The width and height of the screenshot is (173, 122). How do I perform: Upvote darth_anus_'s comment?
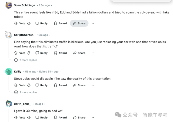(16, 118)
